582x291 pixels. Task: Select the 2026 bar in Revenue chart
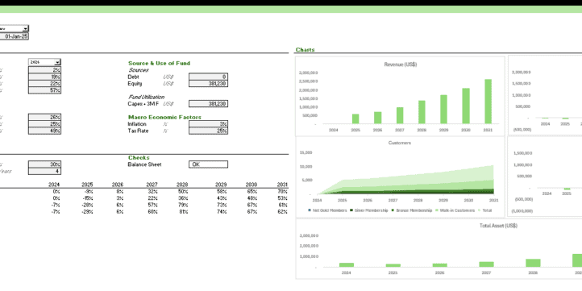tap(378, 118)
